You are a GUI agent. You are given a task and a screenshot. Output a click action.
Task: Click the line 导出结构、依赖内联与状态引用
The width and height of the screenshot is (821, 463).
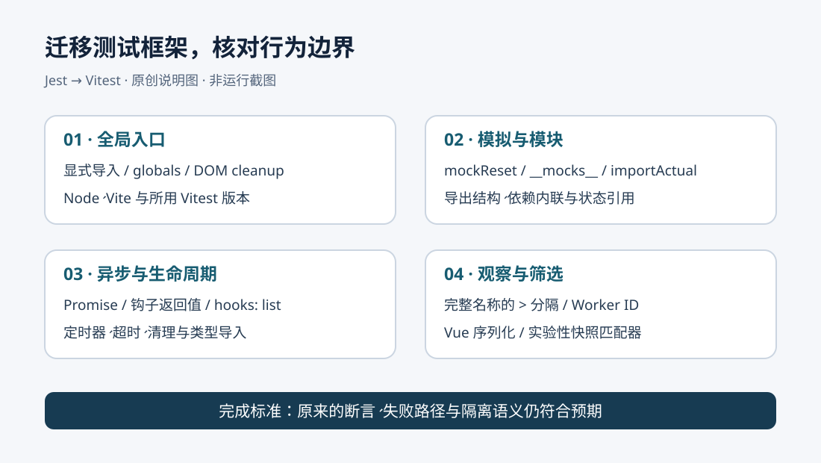540,199
